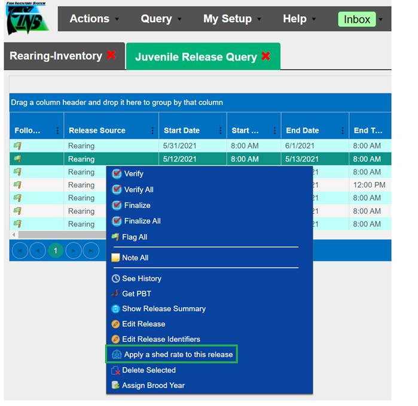This screenshot has width=418, height=406.
Task: Go to the next results page
Action: 74,251
